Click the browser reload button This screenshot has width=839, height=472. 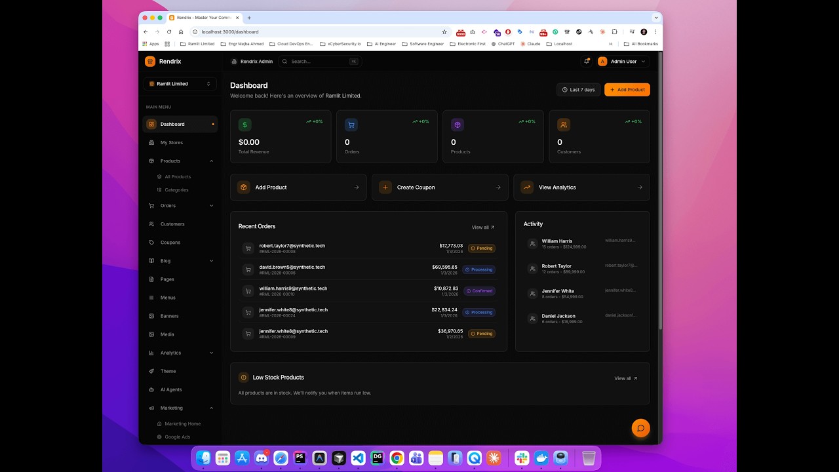169,31
